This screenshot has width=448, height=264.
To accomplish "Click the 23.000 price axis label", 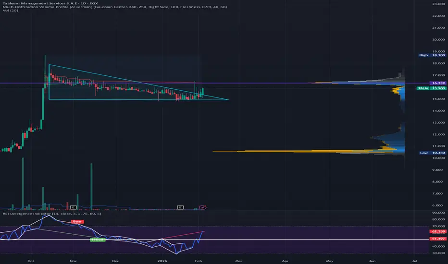I will (x=438, y=4).
